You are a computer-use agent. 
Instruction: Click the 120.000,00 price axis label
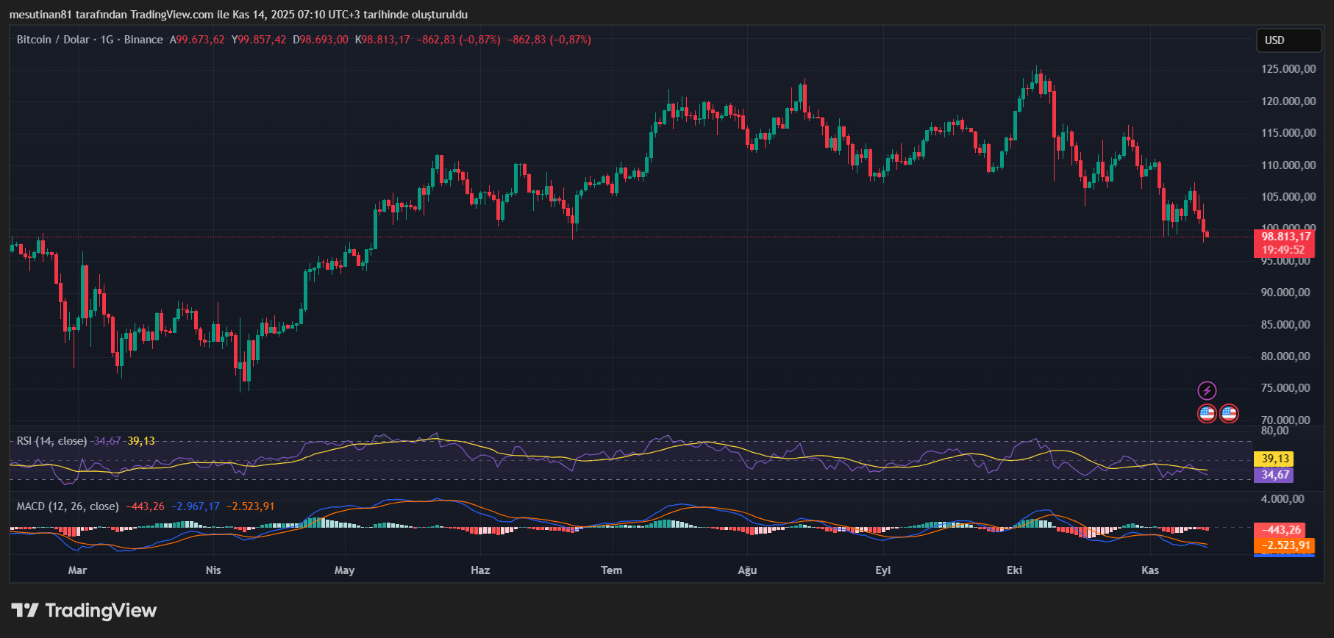pyautogui.click(x=1288, y=101)
